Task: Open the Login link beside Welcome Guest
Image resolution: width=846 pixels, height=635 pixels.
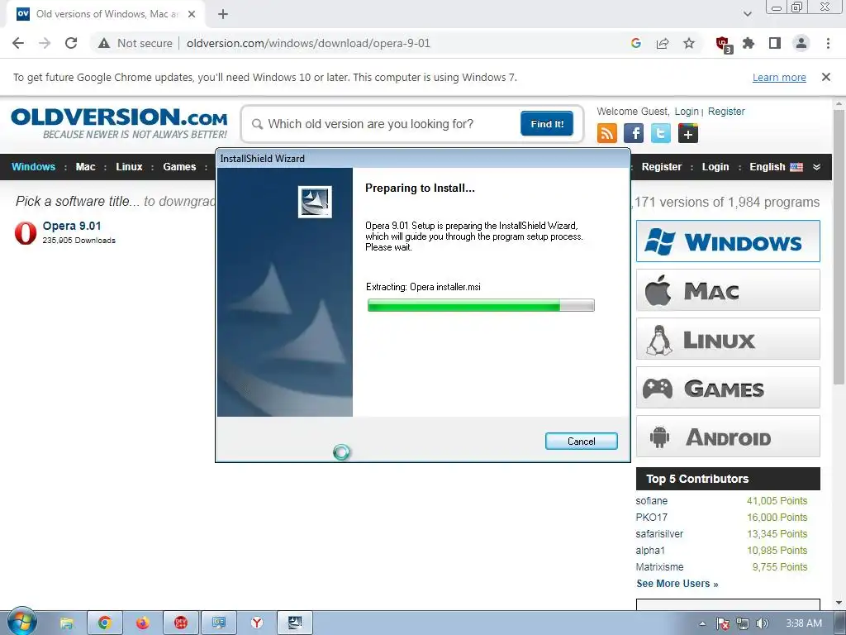Action: pyautogui.click(x=687, y=112)
